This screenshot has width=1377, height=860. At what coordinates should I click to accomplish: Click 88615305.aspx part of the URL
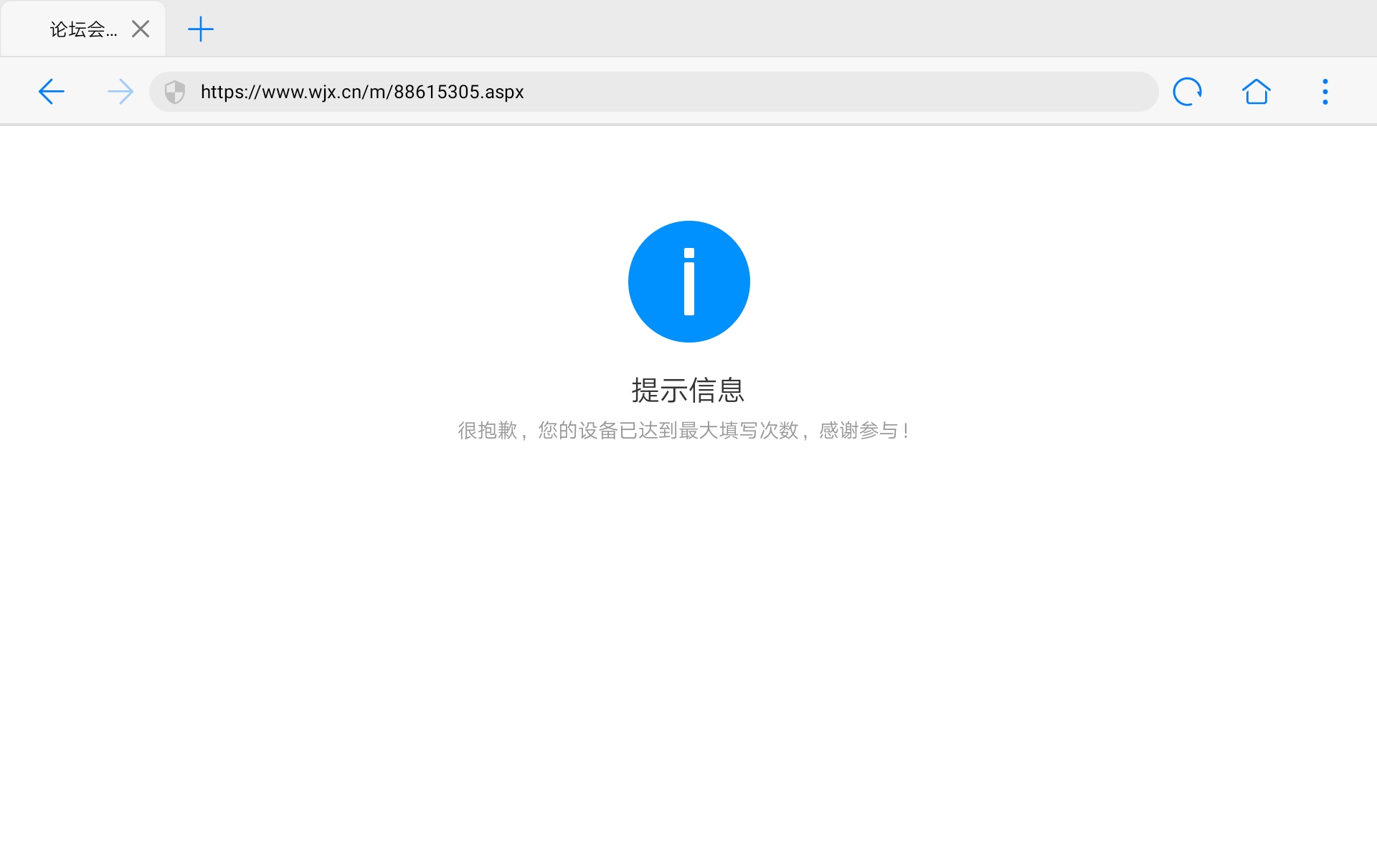[459, 92]
